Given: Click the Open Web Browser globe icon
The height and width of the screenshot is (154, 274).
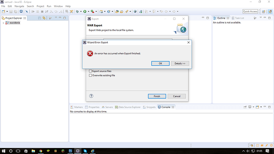Looking at the screenshot, I should point(135,12).
